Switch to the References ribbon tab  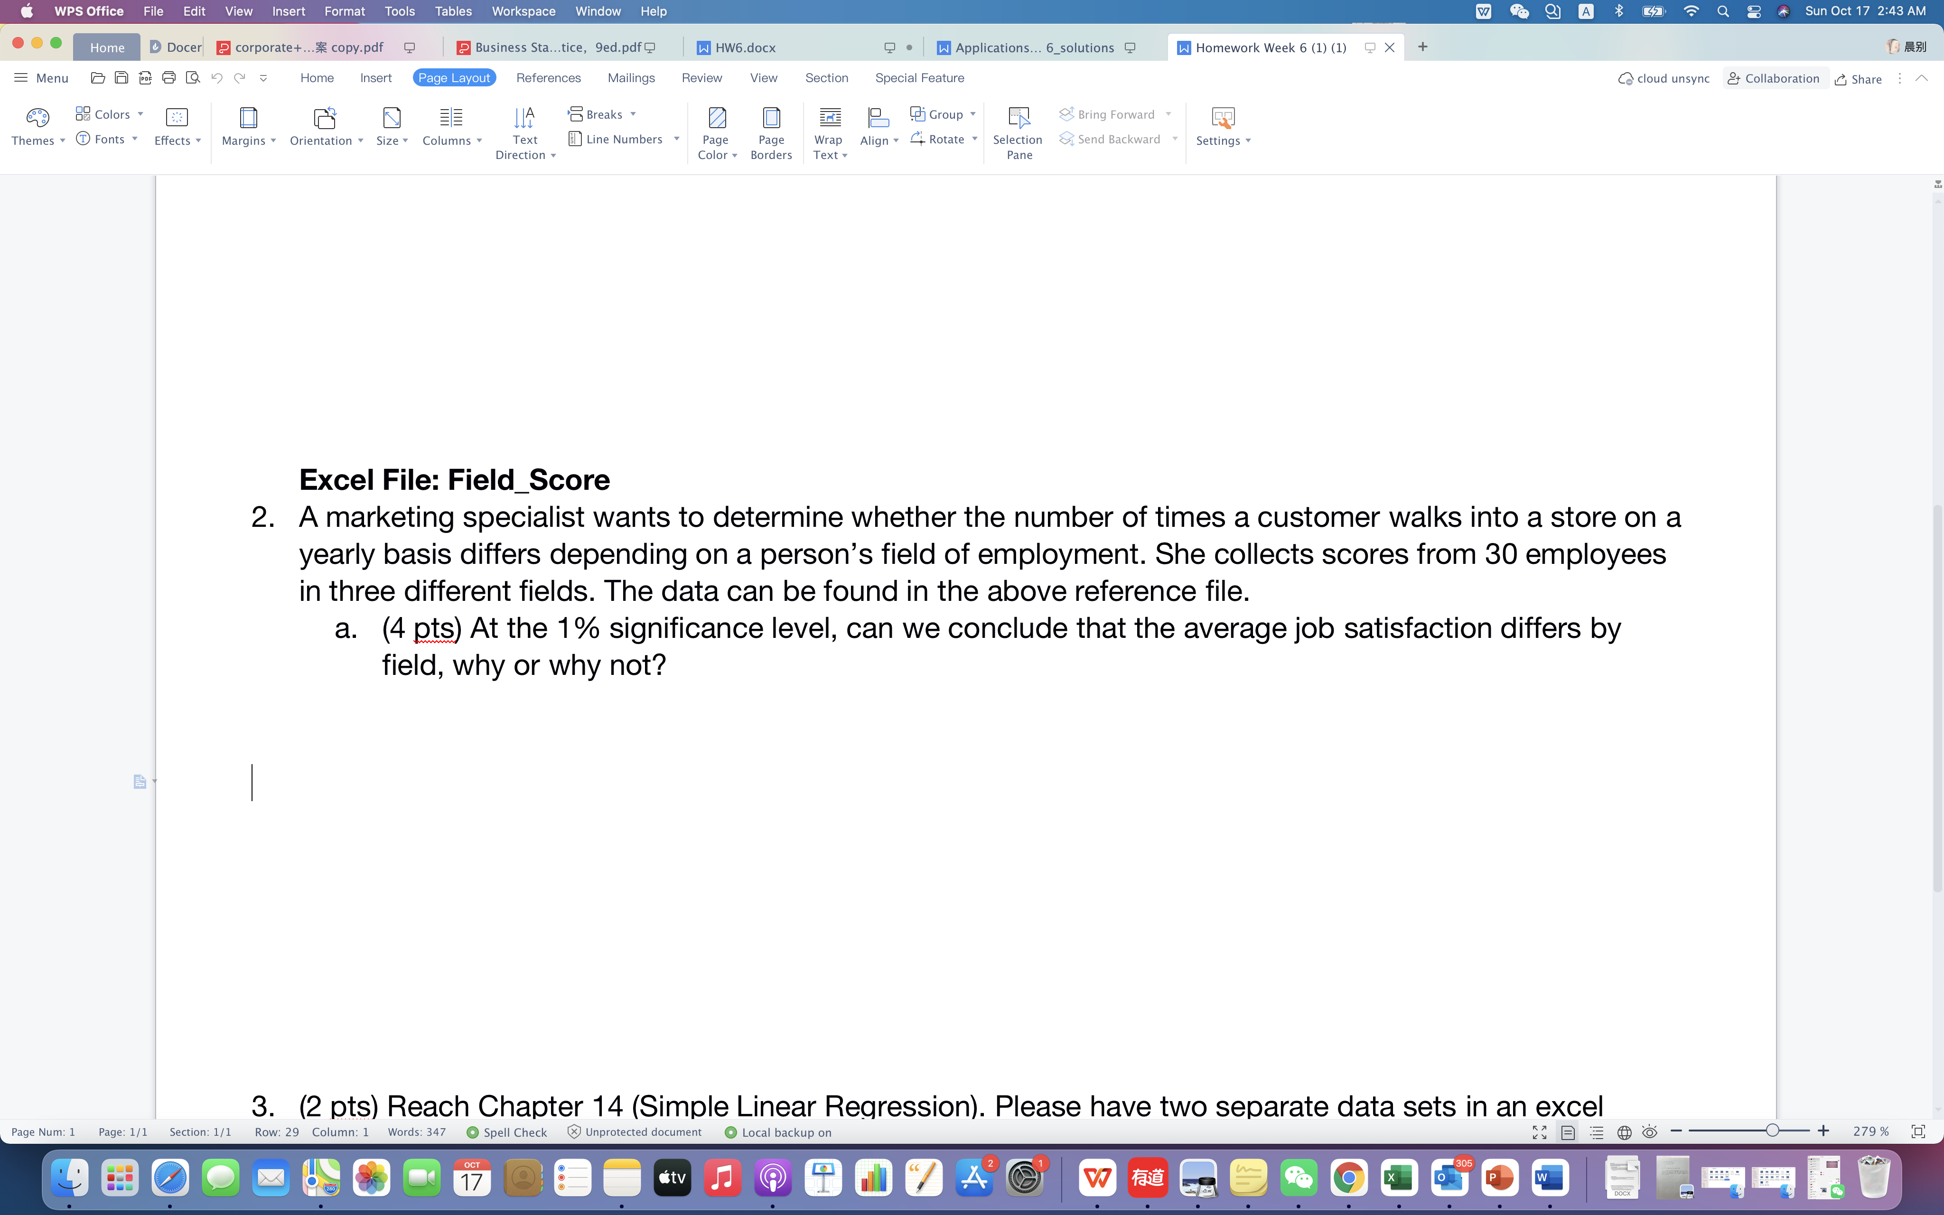click(x=549, y=77)
